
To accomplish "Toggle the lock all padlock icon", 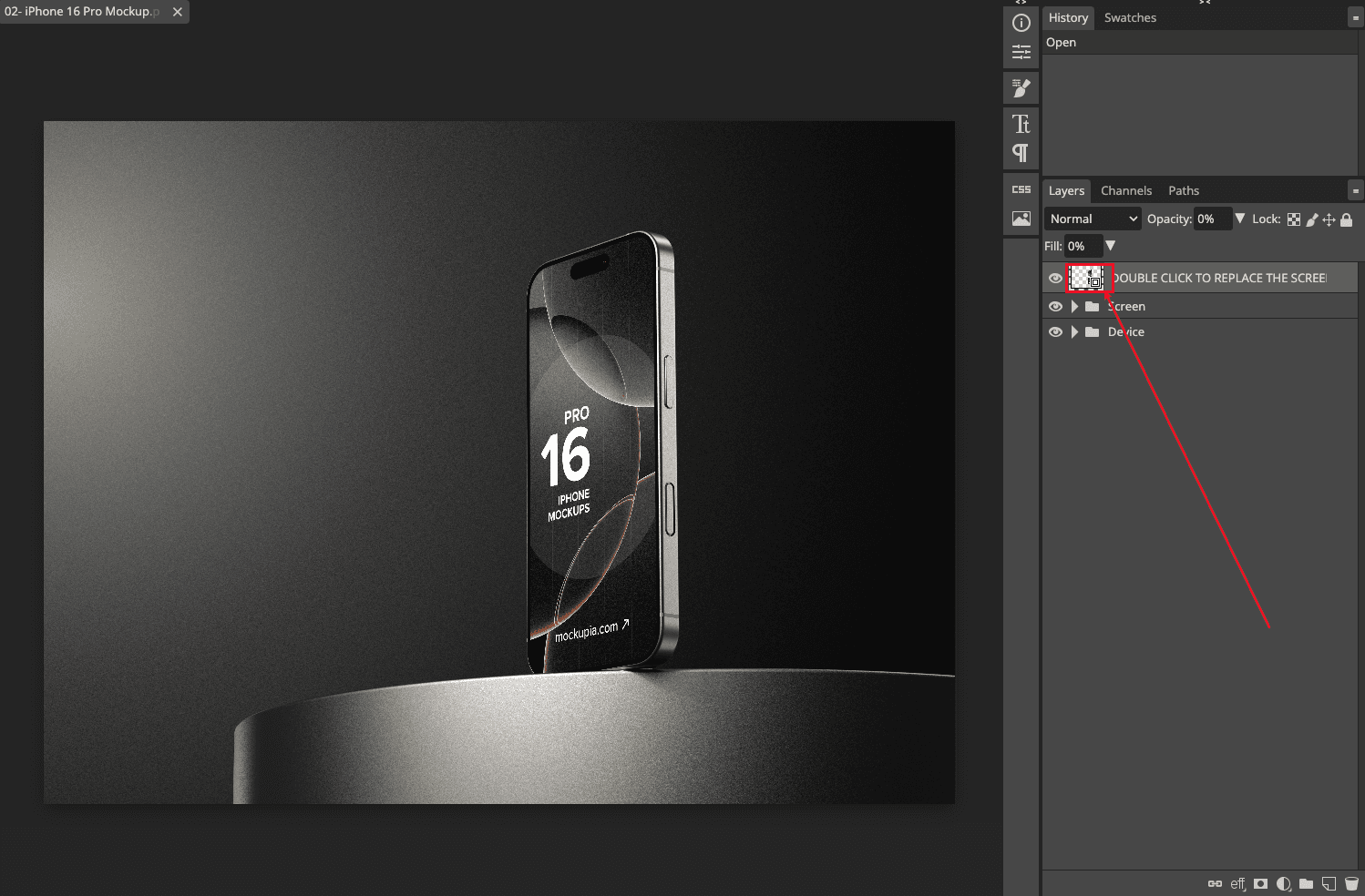I will [1347, 219].
